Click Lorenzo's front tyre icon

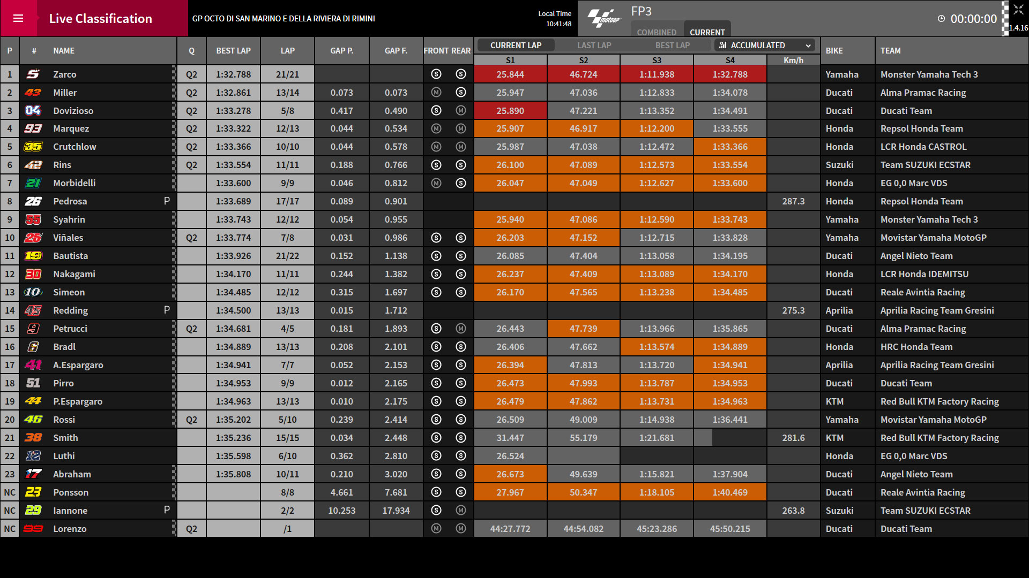(x=436, y=529)
